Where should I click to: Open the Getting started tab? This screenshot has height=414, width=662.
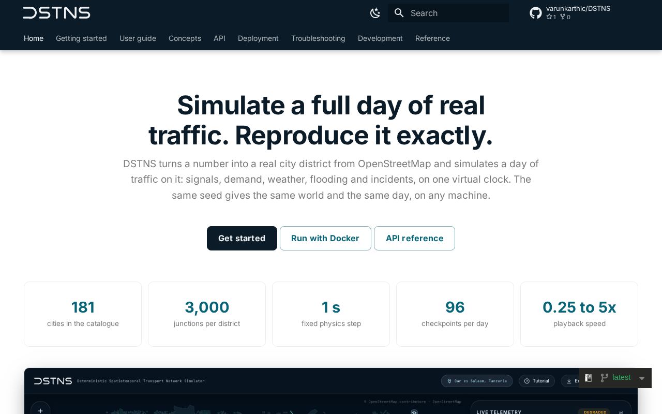click(x=81, y=38)
